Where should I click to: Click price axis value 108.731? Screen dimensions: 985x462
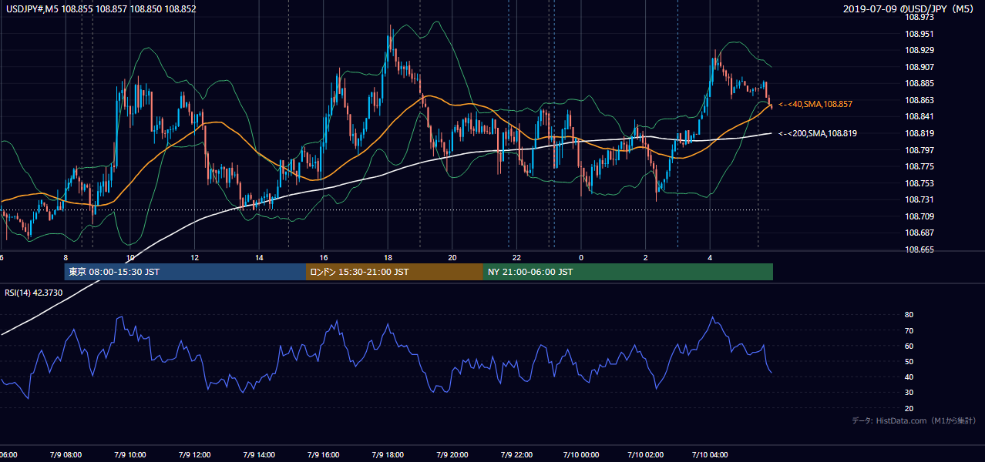(919, 199)
